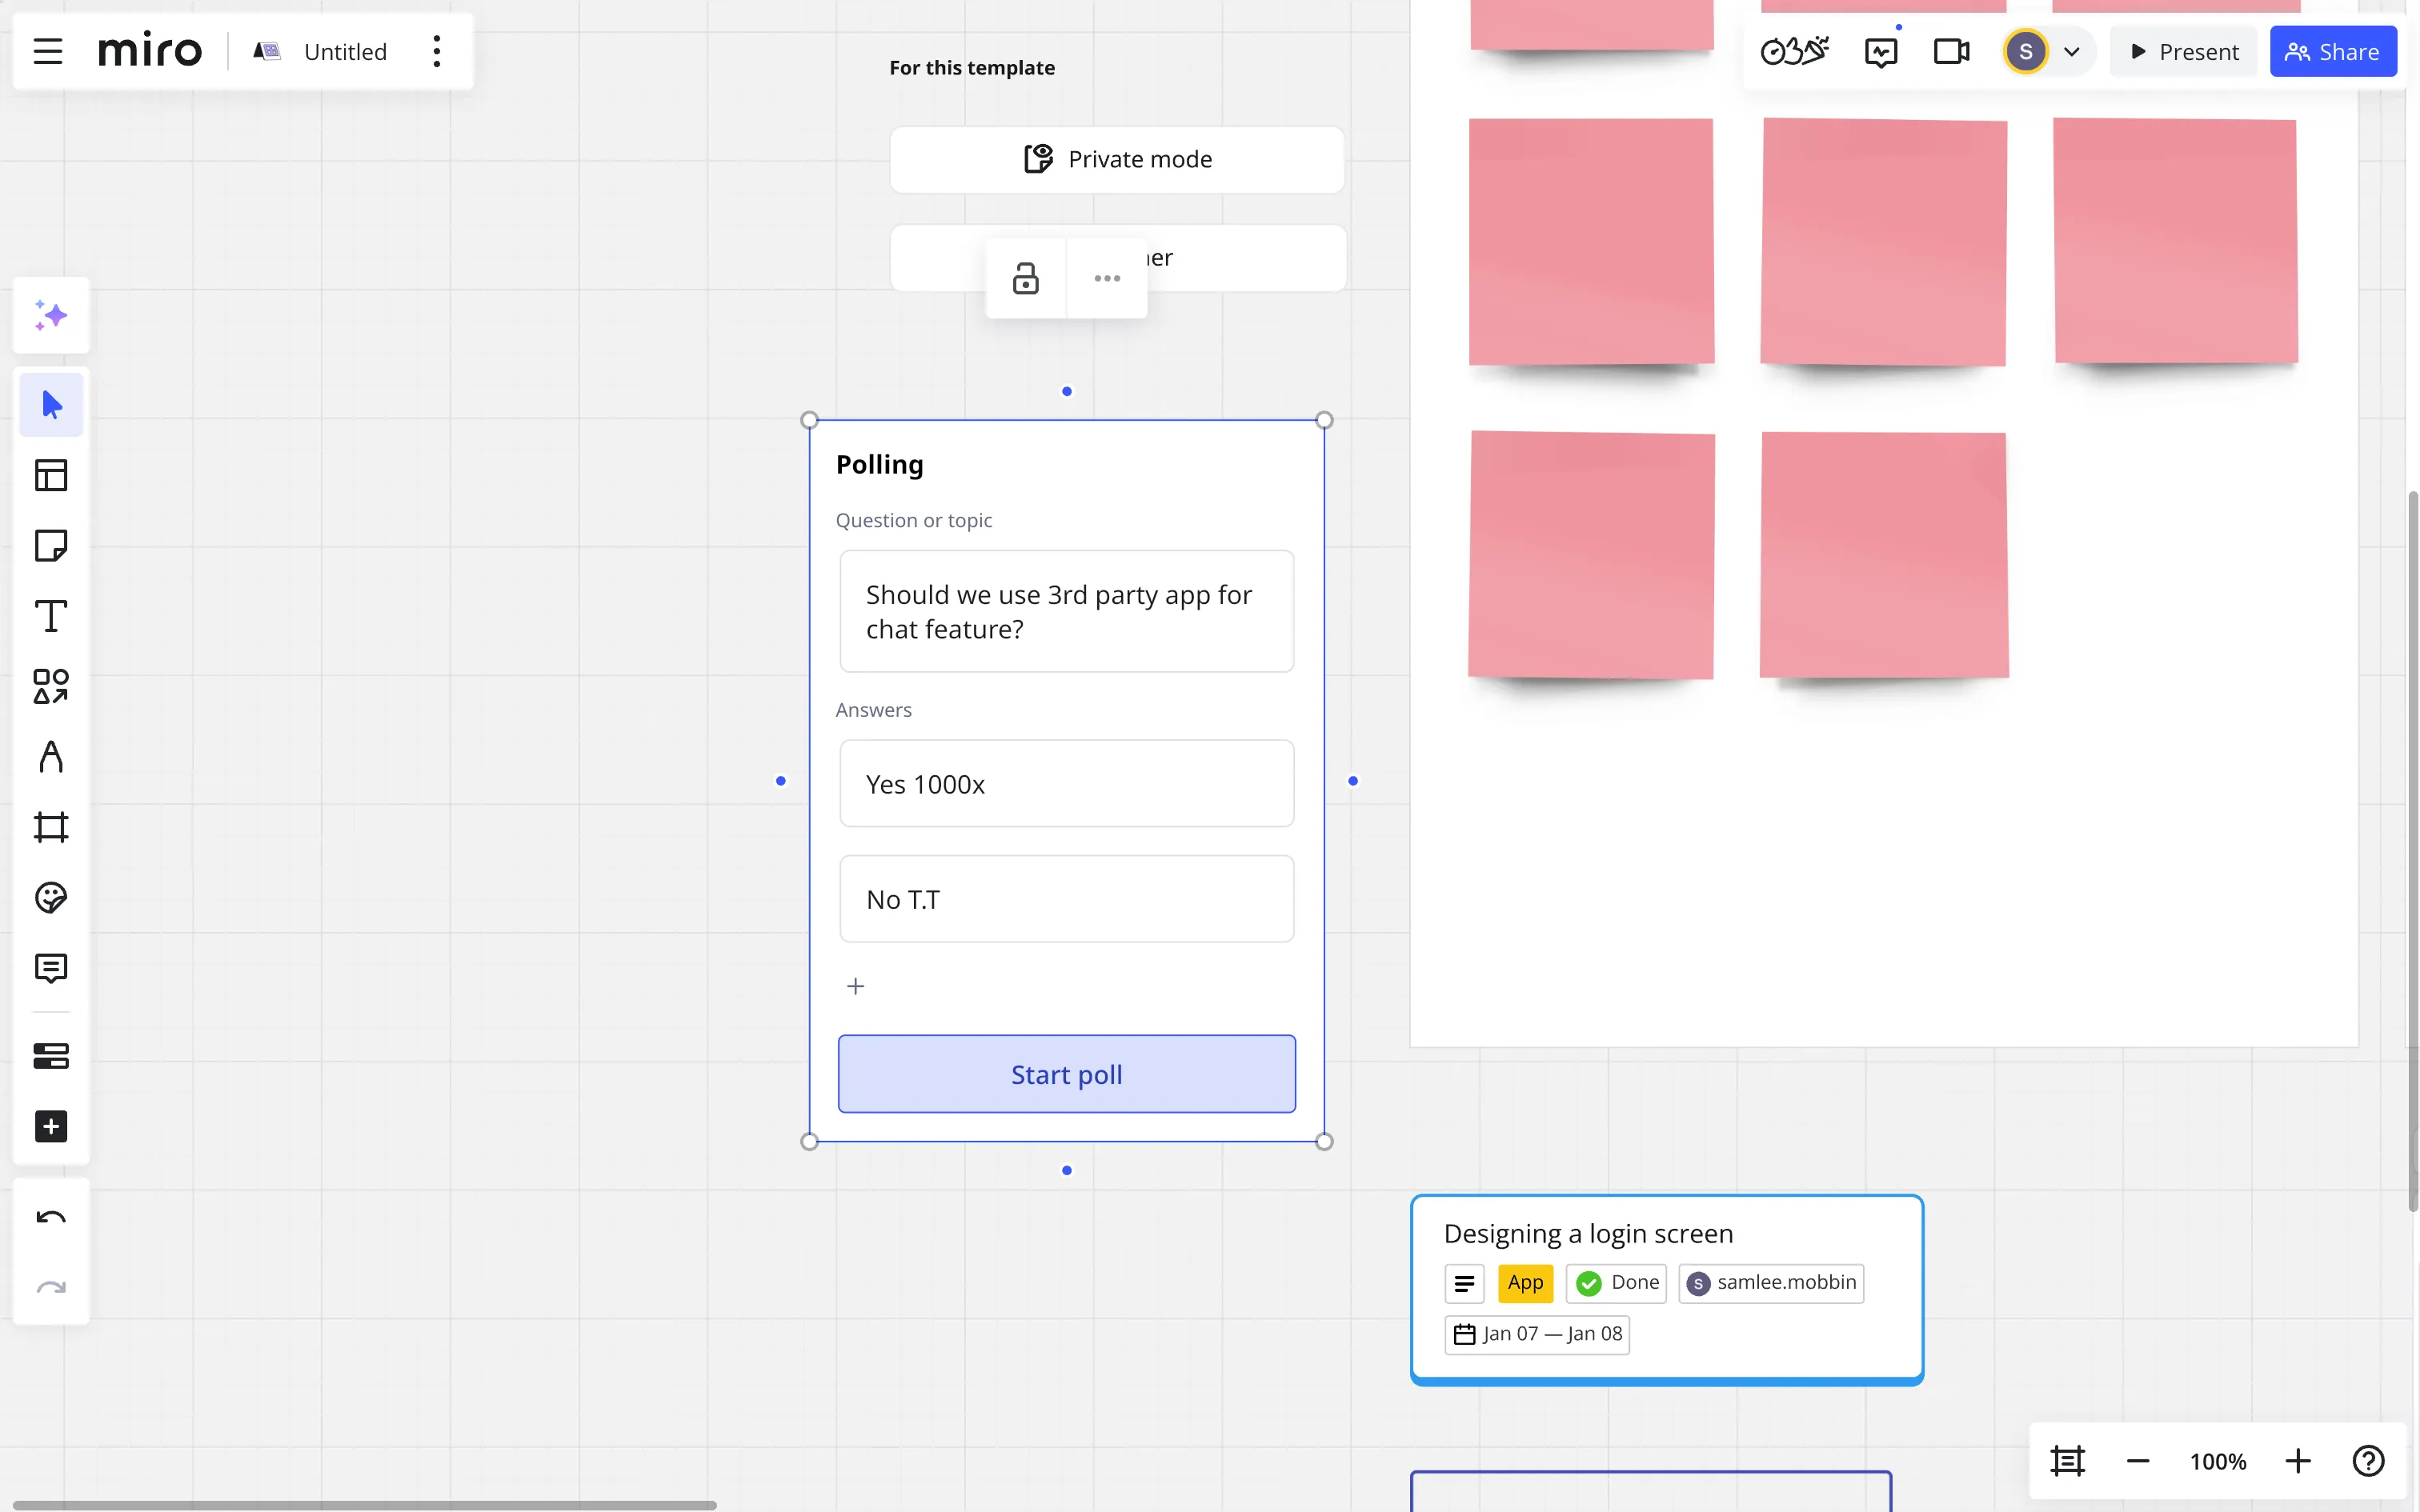Expand collaborator avatar dropdown chevron

click(x=2072, y=52)
